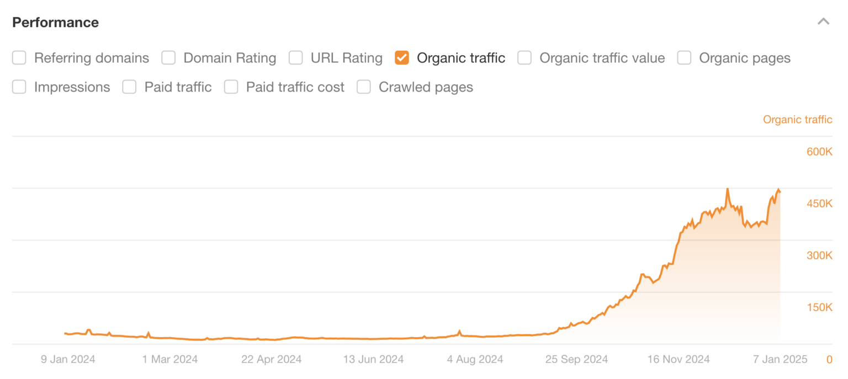Enable the Domain Rating checkbox
Screen dimensions: 848x379
[168, 58]
